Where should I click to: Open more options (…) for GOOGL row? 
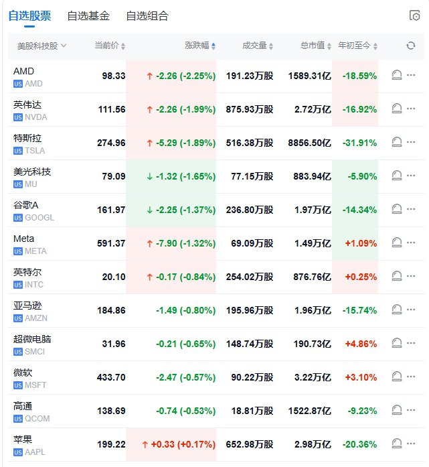pos(411,209)
